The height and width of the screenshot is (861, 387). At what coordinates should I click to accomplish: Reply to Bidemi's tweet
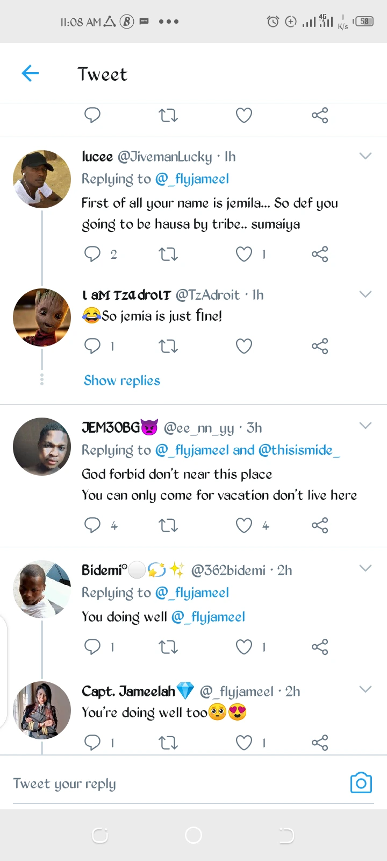[92, 647]
